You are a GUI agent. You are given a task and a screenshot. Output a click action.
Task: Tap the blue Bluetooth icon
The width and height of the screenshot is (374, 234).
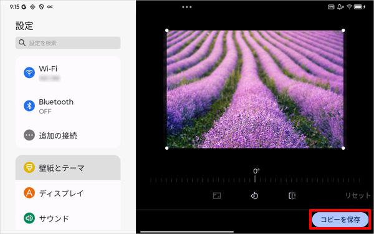[x=29, y=106]
